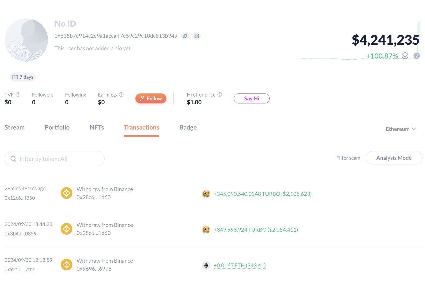Open the Filter scam link

tap(348, 158)
